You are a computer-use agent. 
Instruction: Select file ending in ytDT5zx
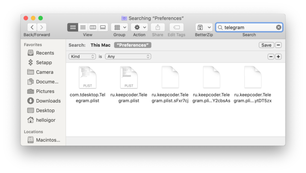pyautogui.click(x=253, y=77)
